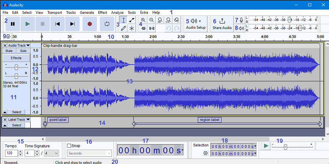Open Selection toolbar settings gear
This screenshot has height=164, width=329.
205,153
